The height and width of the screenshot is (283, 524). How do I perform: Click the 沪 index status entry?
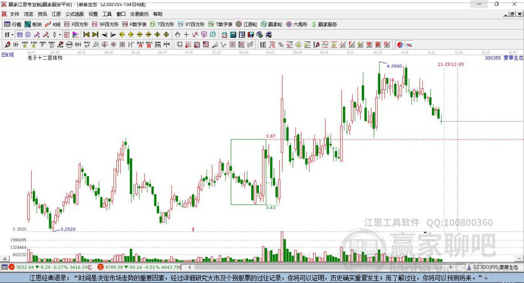(x=51, y=267)
